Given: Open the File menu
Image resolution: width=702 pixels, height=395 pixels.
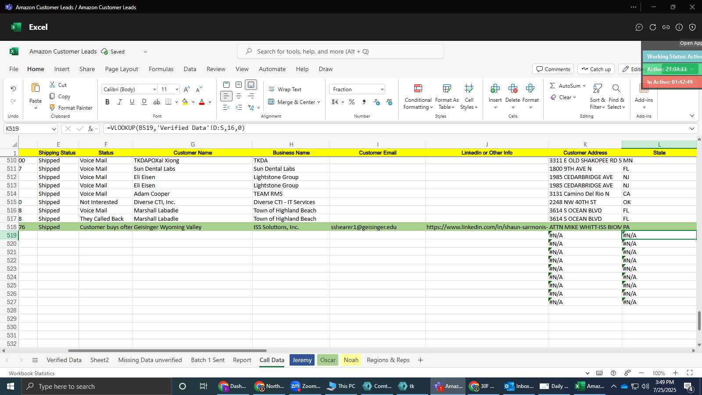Looking at the screenshot, I should 14,69.
